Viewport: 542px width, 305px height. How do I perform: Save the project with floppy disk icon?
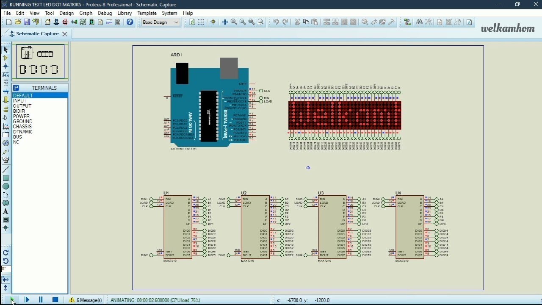(27, 22)
